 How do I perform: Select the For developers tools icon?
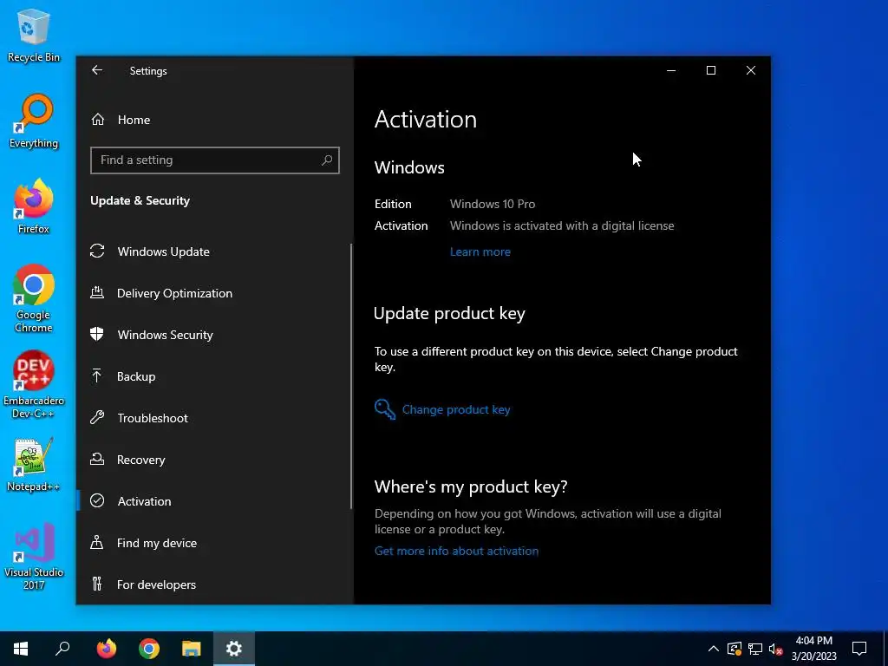(x=97, y=584)
